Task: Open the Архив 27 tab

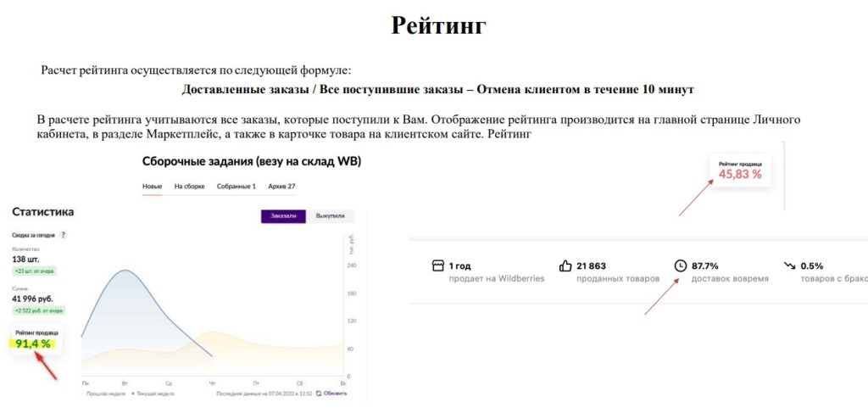Action: pos(281,186)
